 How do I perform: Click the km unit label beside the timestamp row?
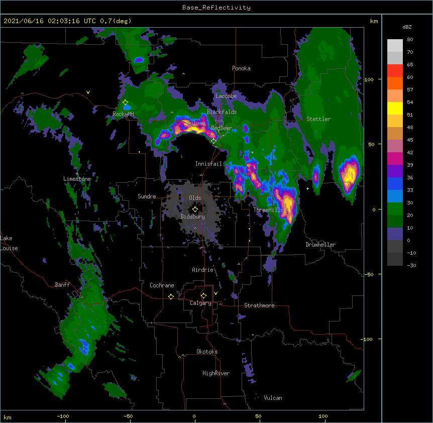374,21
